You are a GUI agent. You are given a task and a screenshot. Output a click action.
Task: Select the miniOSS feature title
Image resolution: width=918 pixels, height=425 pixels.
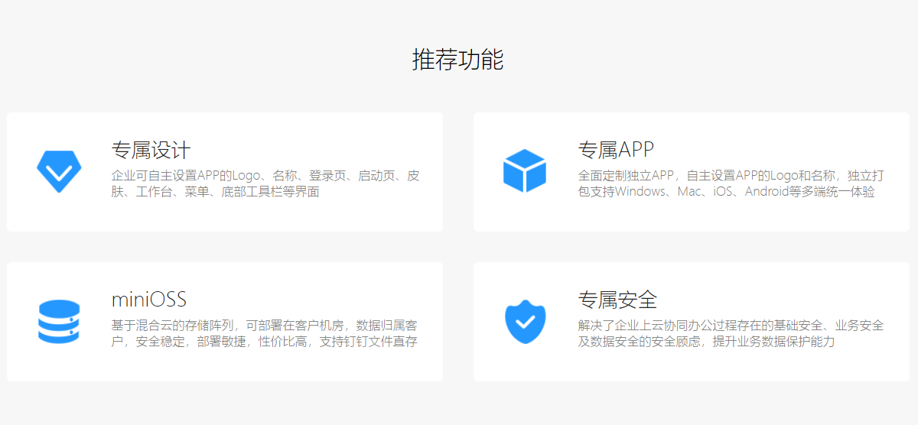tap(148, 299)
